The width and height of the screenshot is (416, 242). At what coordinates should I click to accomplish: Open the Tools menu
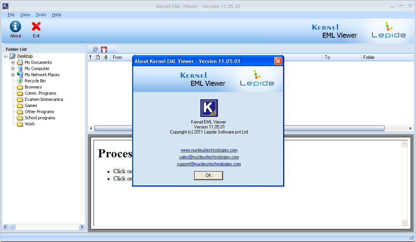(41, 15)
